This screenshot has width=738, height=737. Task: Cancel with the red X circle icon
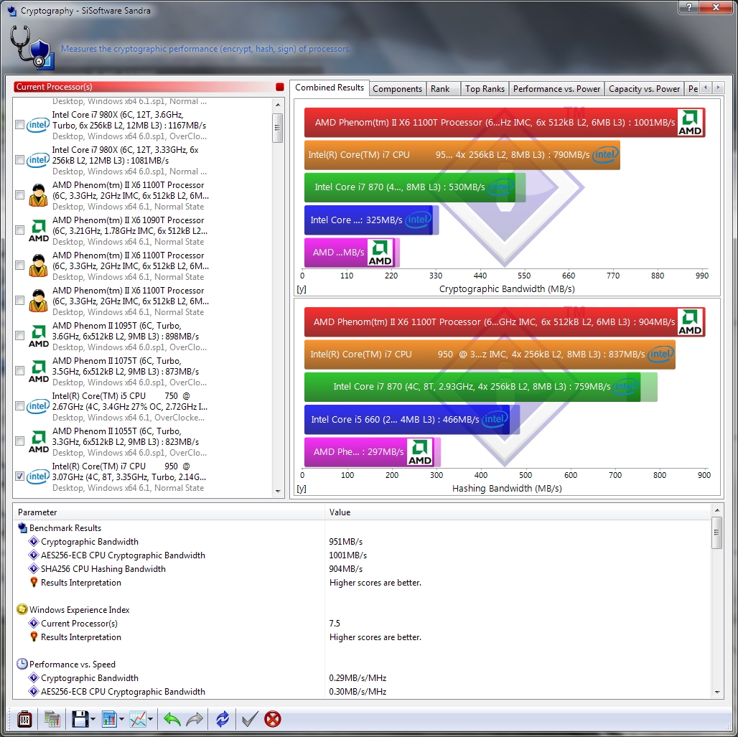[x=273, y=718]
